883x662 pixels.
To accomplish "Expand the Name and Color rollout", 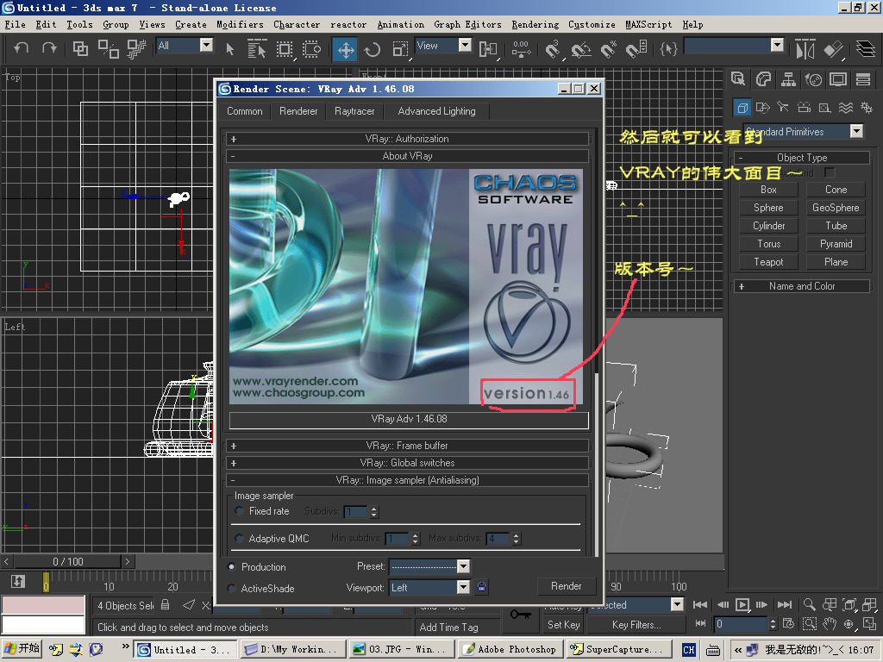I will point(802,286).
